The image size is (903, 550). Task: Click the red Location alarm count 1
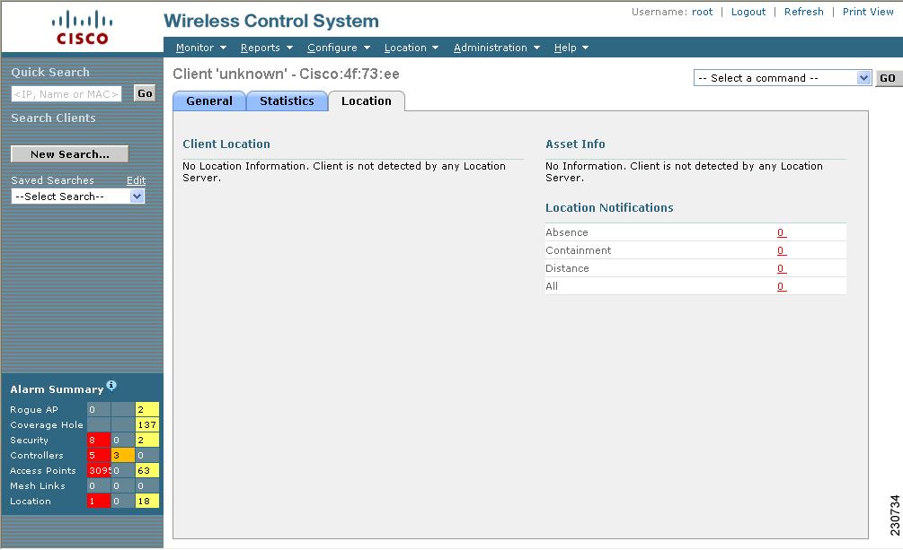click(99, 501)
